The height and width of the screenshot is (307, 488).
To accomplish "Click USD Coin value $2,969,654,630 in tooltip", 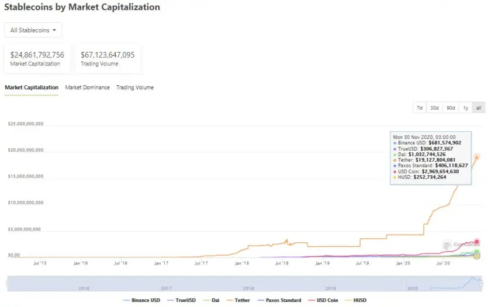I will [x=440, y=172].
